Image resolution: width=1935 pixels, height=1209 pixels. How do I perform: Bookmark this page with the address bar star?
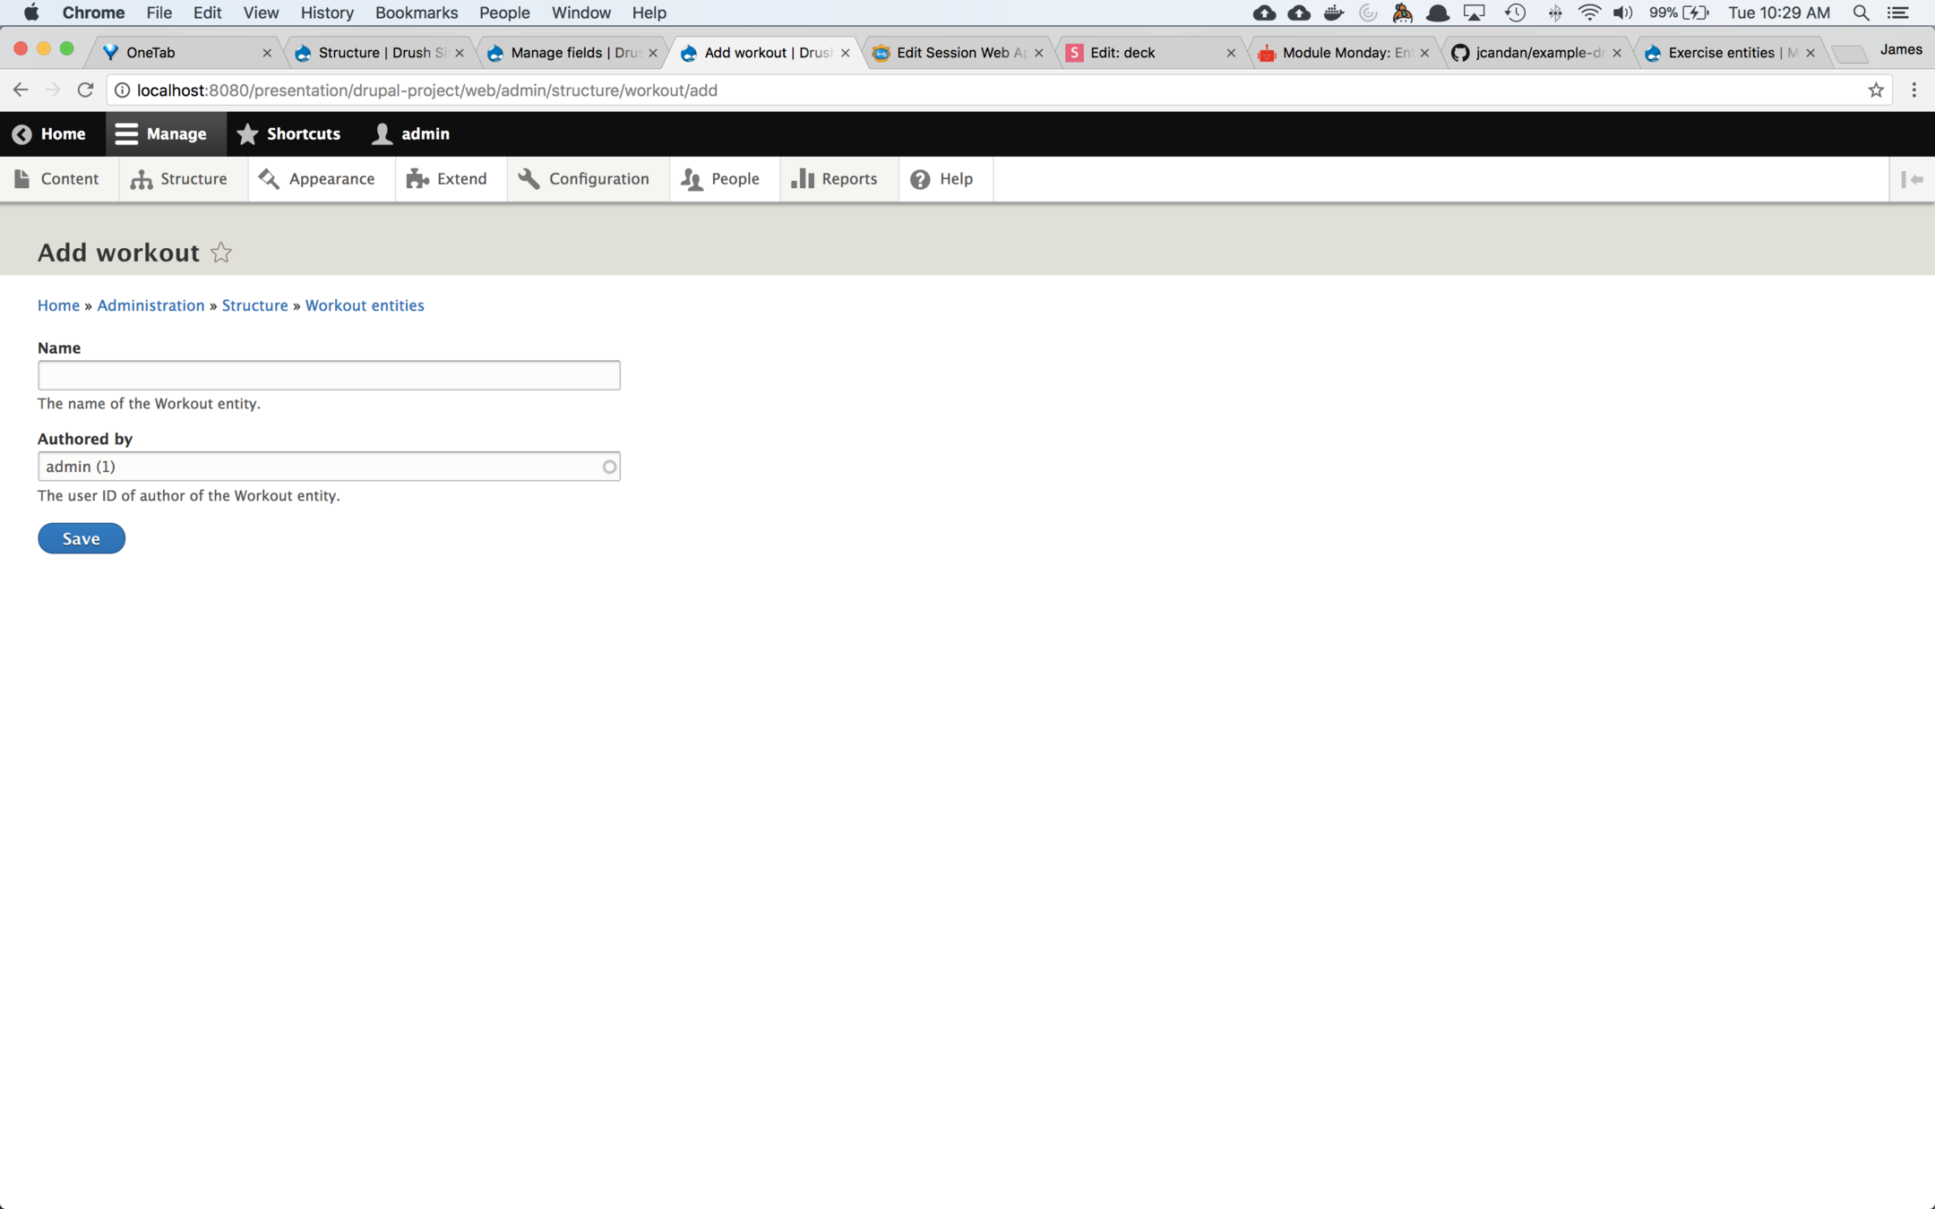click(x=1876, y=90)
